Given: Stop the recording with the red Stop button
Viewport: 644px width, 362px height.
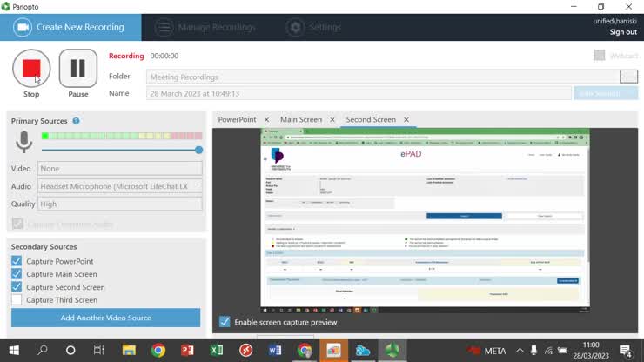Looking at the screenshot, I should 31,68.
